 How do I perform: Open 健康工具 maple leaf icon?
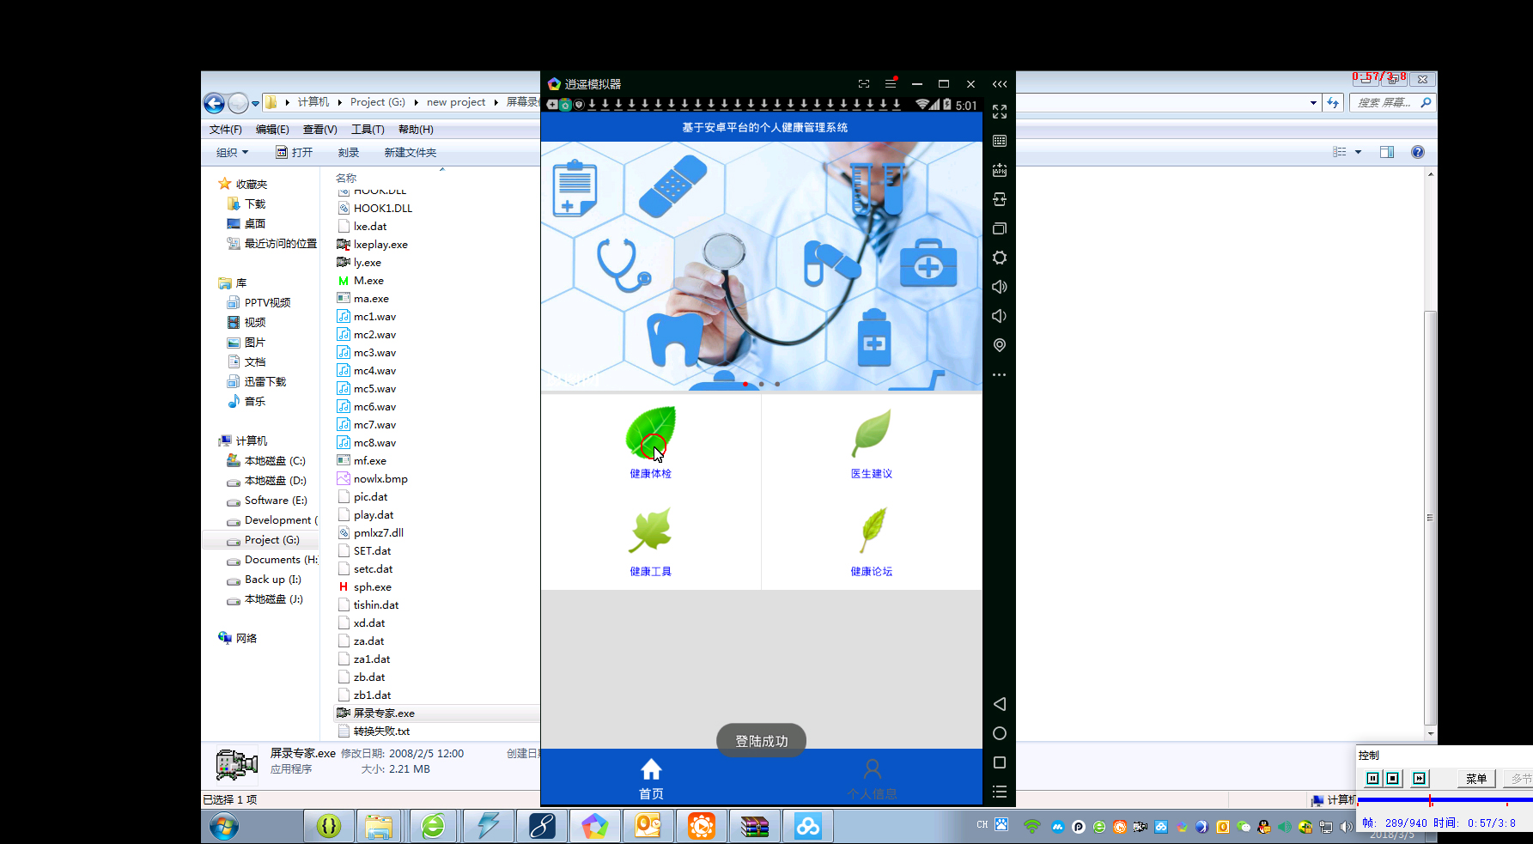650,531
